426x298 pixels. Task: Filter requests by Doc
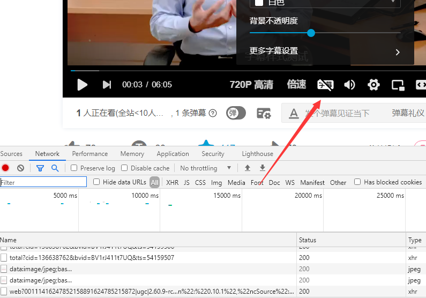[274, 183]
